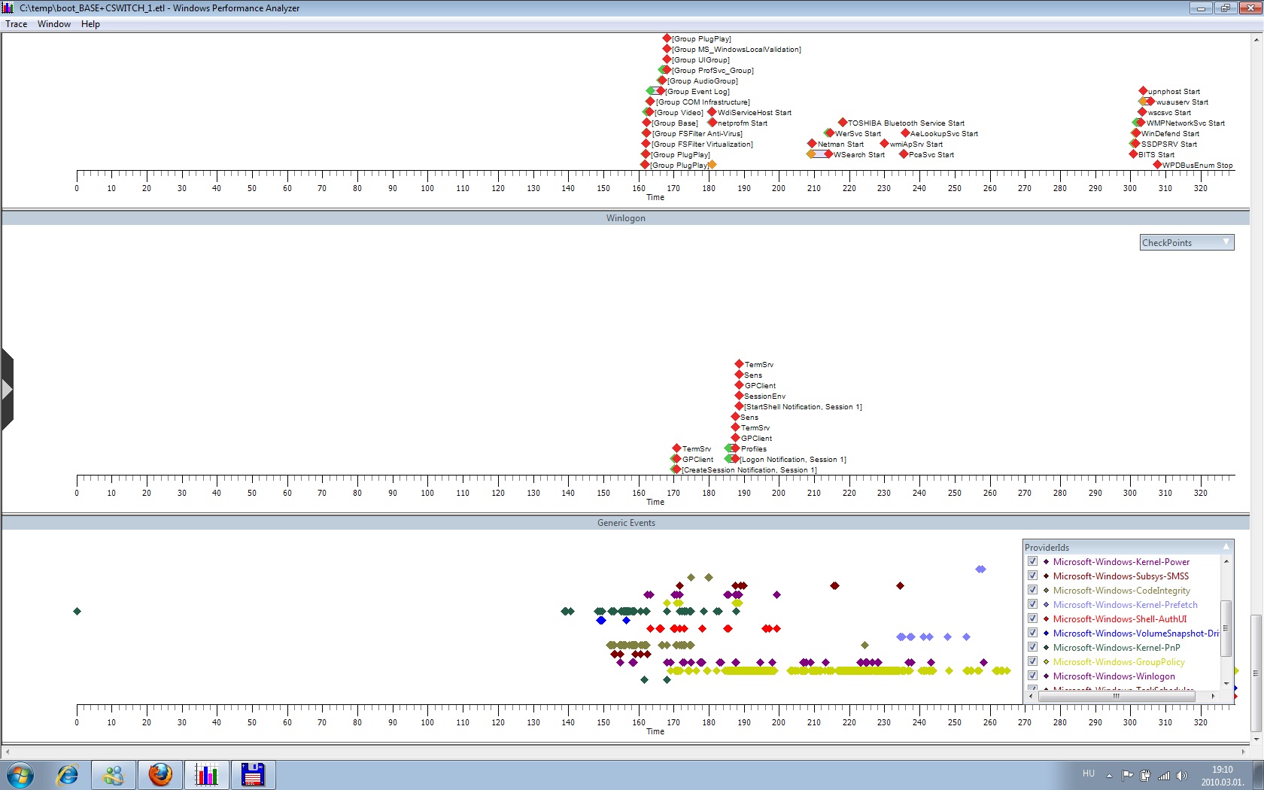This screenshot has height=790, width=1264.
Task: Click the Group AudioGroup marker
Action: pos(662,81)
